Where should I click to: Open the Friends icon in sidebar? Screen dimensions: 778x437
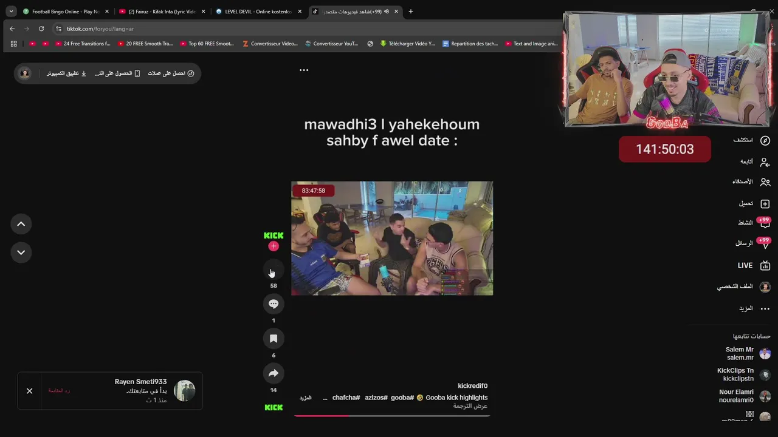click(x=765, y=181)
